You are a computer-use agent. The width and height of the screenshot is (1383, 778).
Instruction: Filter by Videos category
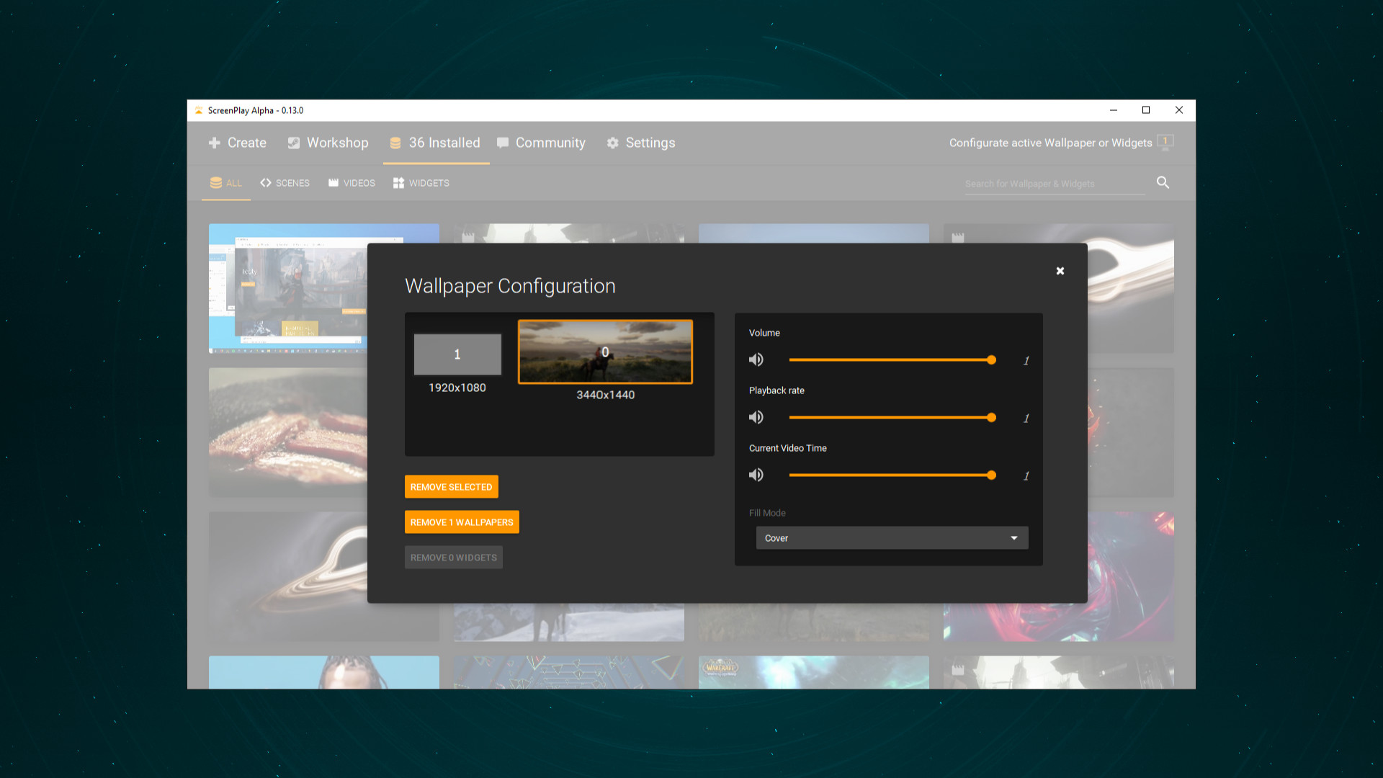pyautogui.click(x=352, y=183)
